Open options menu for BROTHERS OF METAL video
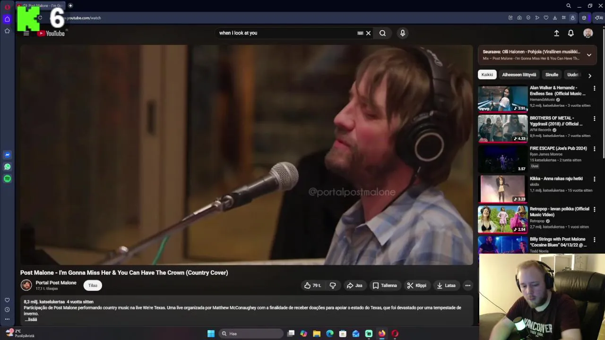Image resolution: width=605 pixels, height=340 pixels. (594, 119)
